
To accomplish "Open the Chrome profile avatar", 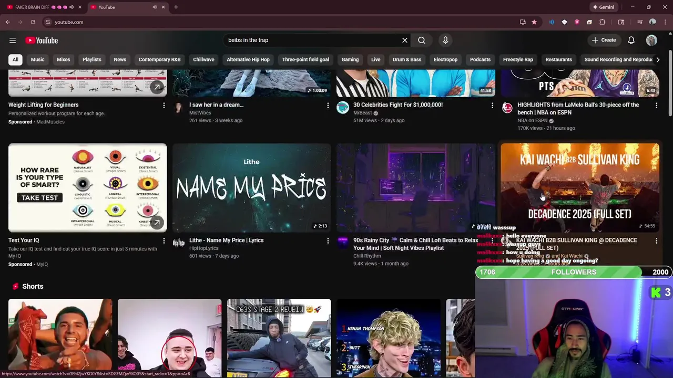I will (652, 22).
